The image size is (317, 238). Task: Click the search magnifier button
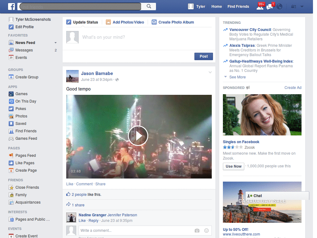(x=149, y=7)
